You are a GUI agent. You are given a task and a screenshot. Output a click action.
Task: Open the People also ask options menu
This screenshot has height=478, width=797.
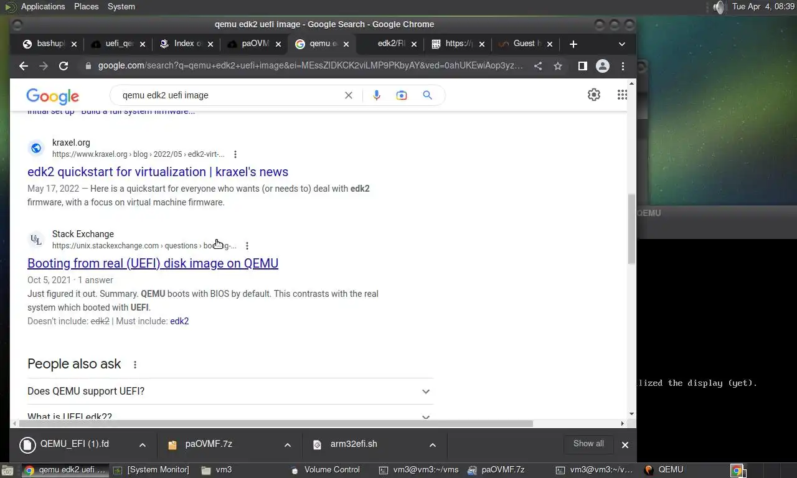pos(134,365)
